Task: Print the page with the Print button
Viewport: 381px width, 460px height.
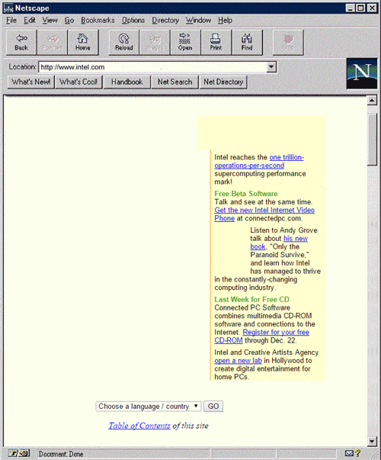Action: [x=216, y=42]
